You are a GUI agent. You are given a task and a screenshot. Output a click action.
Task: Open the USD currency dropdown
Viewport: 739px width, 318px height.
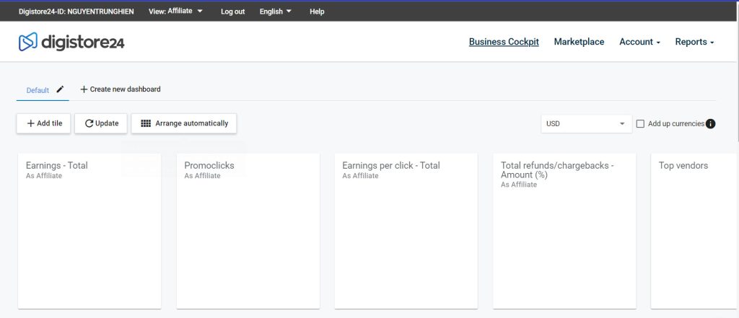coord(585,124)
